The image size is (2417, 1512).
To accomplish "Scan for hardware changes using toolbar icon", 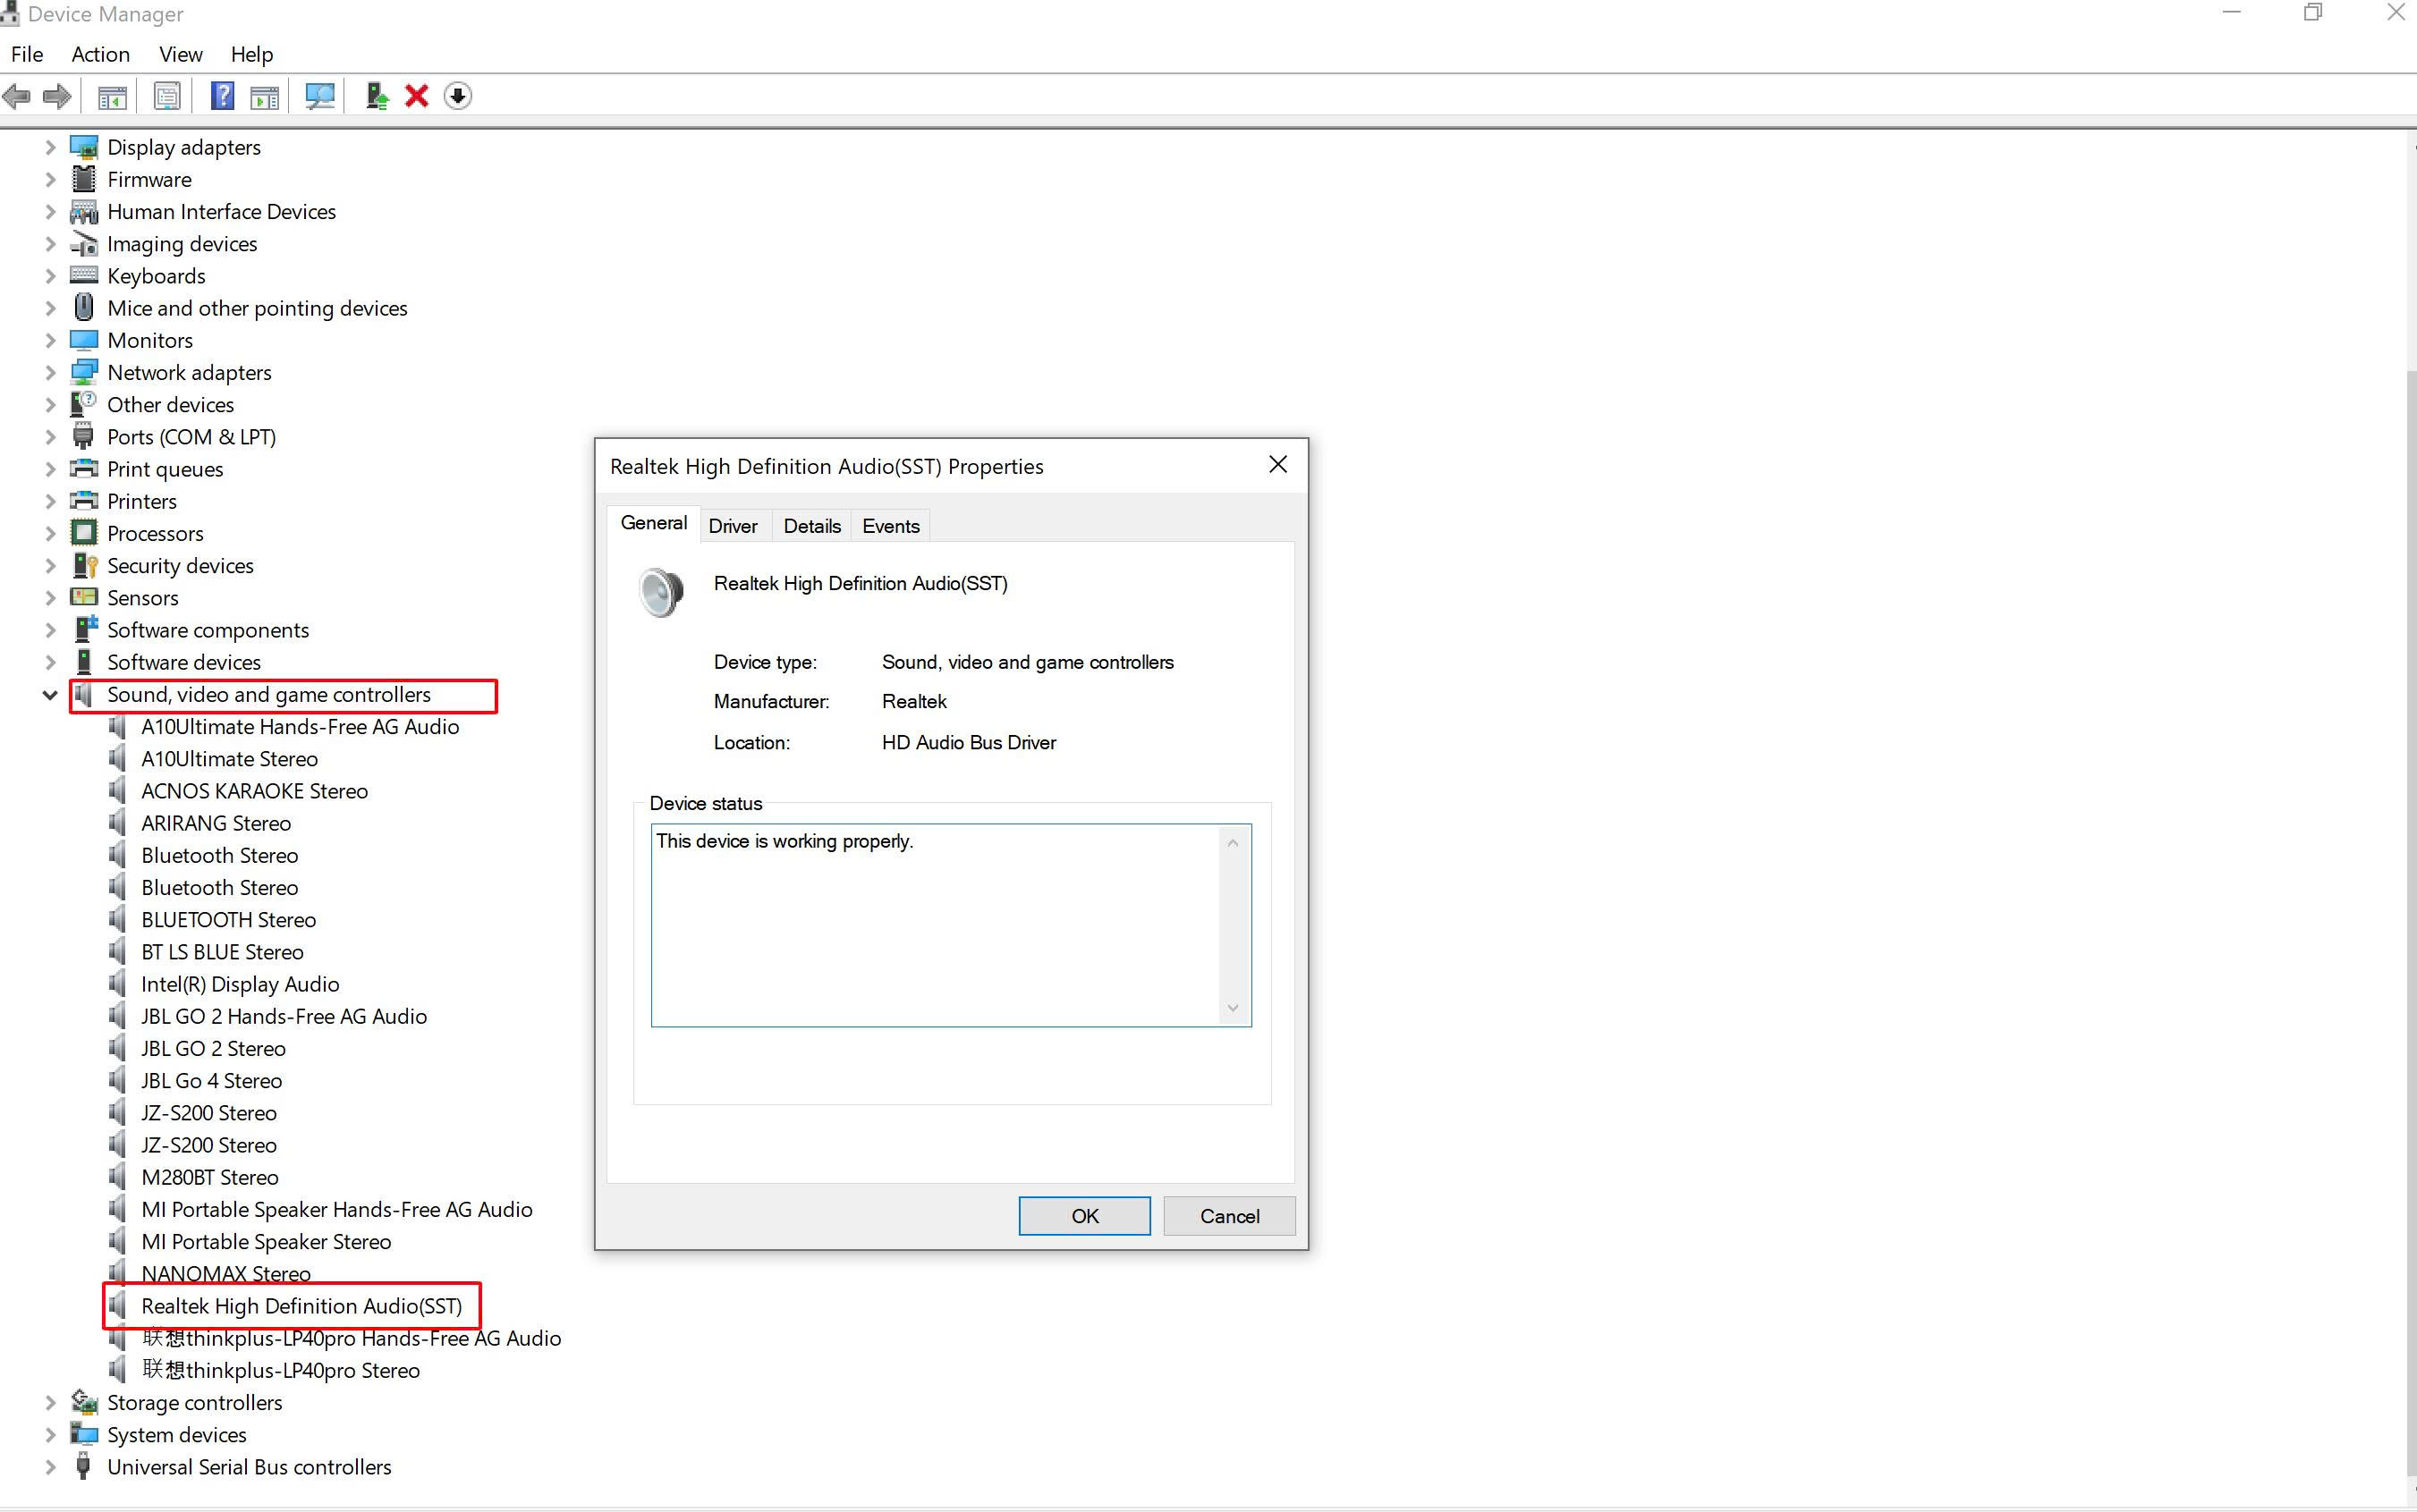I will click(319, 95).
